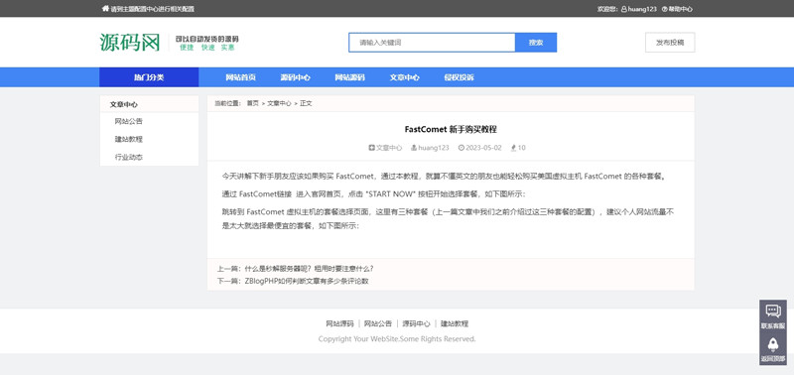Open 源码中心 in the navigation bar
Viewport: 794px width, 375px height.
point(295,77)
